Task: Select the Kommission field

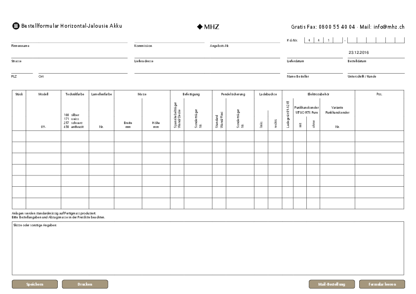Action: (x=168, y=40)
